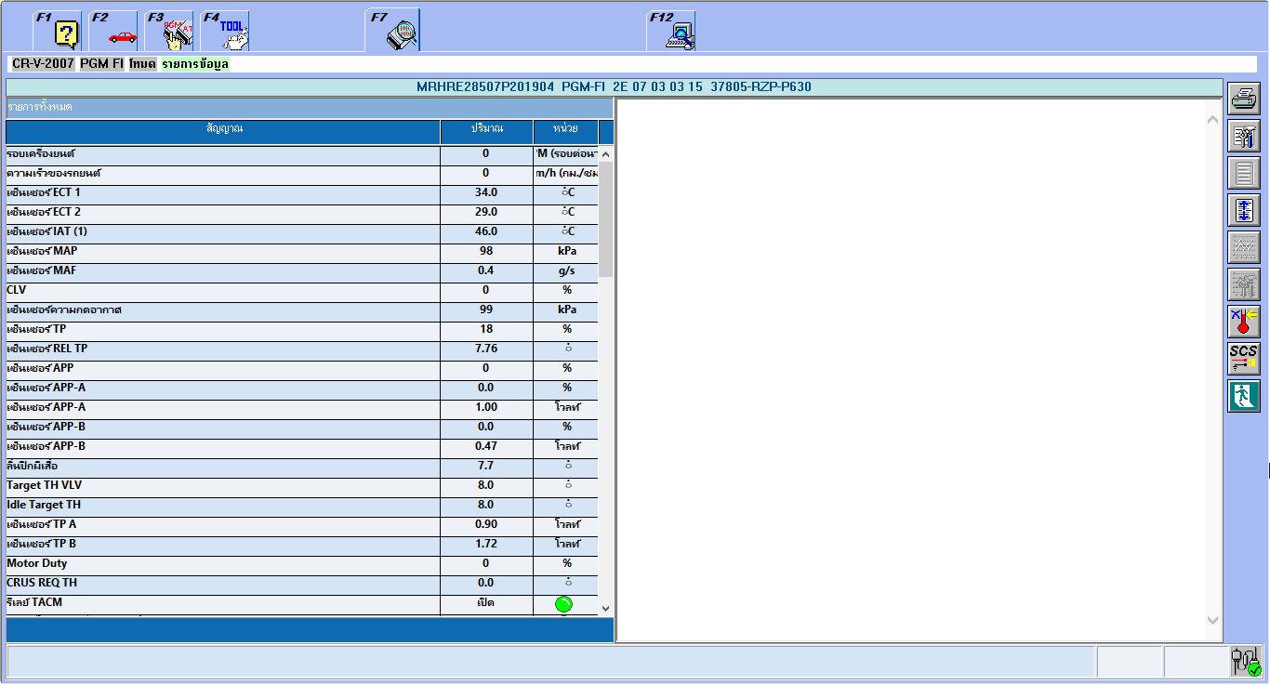This screenshot has height=685, width=1270.
Task: Select the เซ็นเซอร์ IAT (1) row
Action: pyautogui.click(x=303, y=232)
